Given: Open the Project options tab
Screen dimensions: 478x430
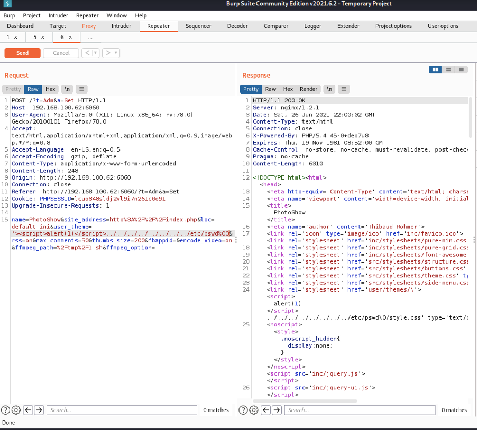Looking at the screenshot, I should coord(393,26).
